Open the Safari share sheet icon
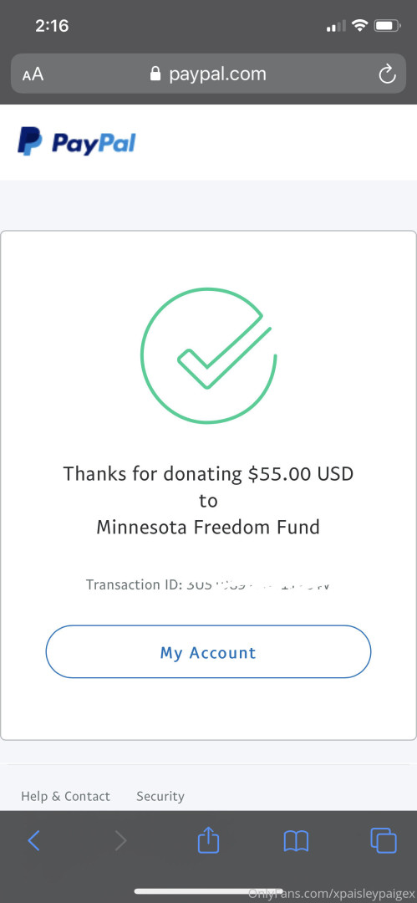 209,839
